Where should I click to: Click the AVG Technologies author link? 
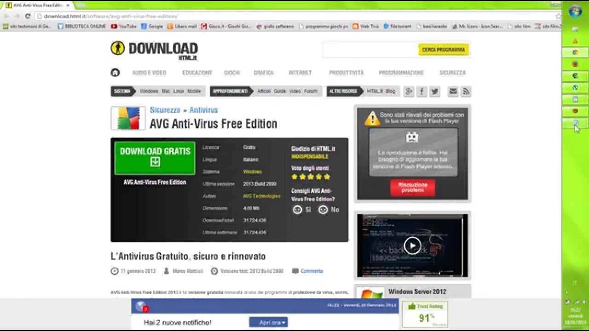pyautogui.click(x=261, y=196)
